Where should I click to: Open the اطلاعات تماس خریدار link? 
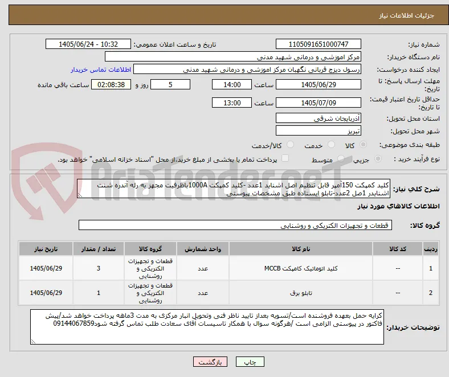(x=101, y=69)
